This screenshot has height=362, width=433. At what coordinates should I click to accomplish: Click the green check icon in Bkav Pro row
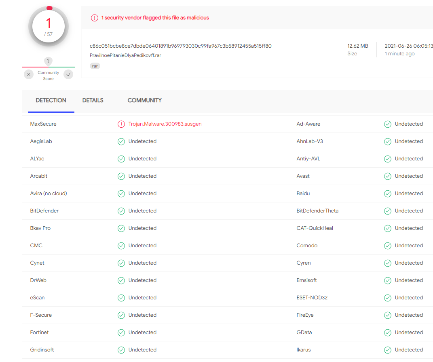click(x=121, y=228)
